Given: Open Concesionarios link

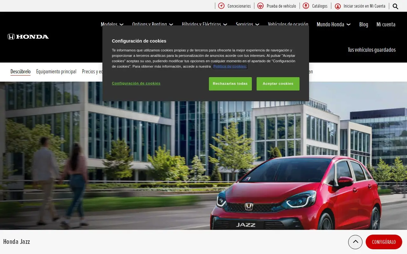Looking at the screenshot, I should click(239, 6).
